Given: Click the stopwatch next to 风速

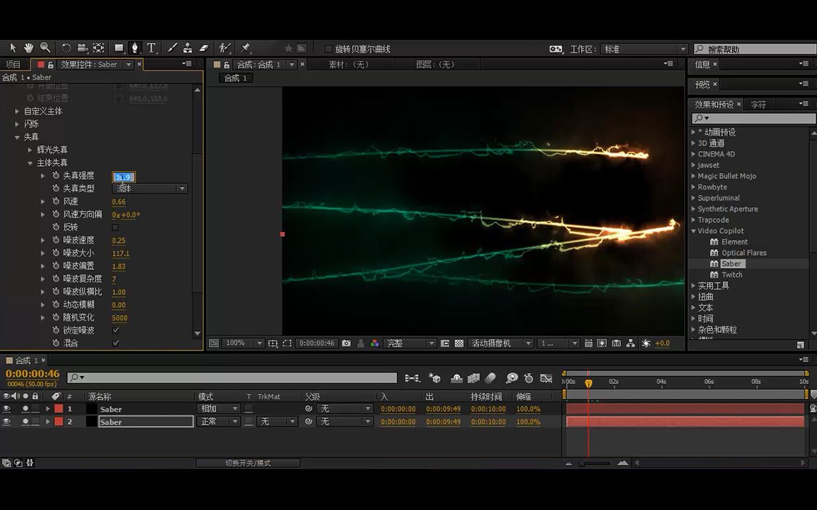Looking at the screenshot, I should (x=56, y=202).
